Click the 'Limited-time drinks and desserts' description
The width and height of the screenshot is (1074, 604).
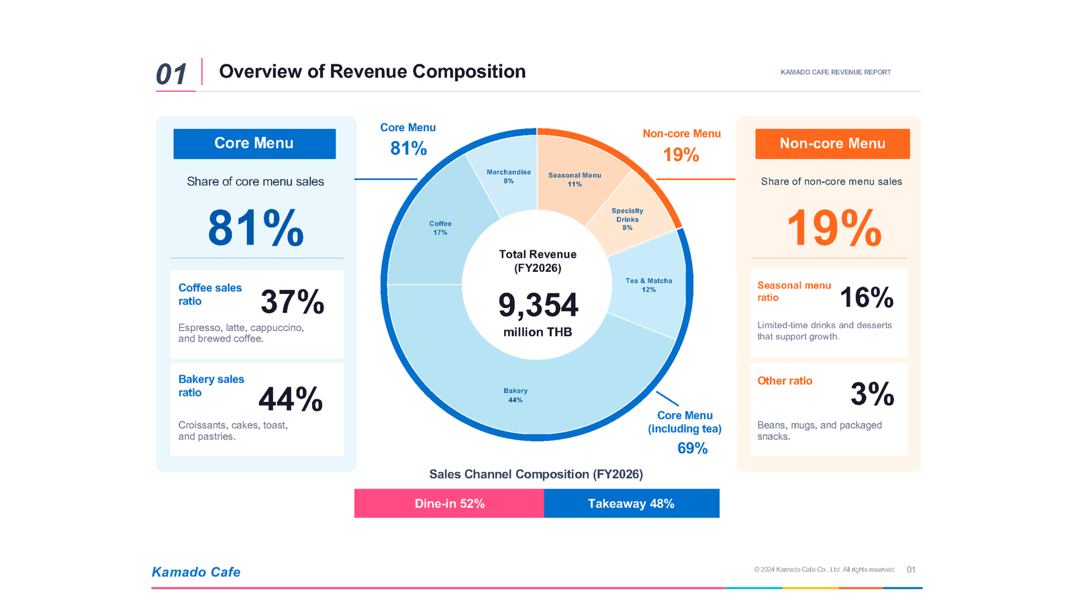coord(824,331)
